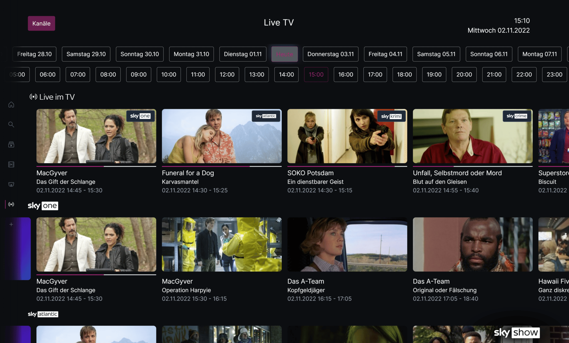Select the Freitag 28.10 date chip
Image resolution: width=569 pixels, height=343 pixels.
pyautogui.click(x=34, y=54)
